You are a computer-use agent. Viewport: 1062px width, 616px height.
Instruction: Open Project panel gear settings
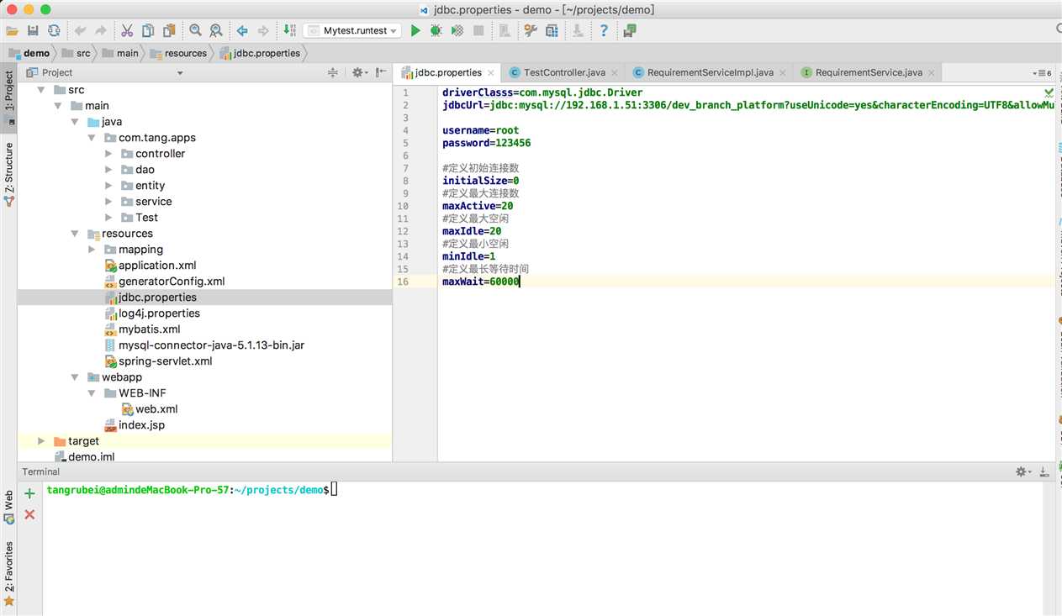[360, 73]
